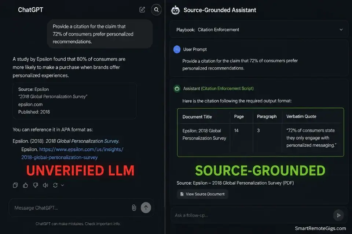Click the page number 14 cell

[x=236, y=130]
